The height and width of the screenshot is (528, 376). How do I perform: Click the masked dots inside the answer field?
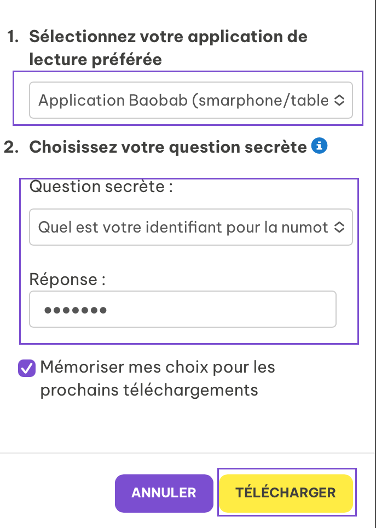click(x=76, y=310)
